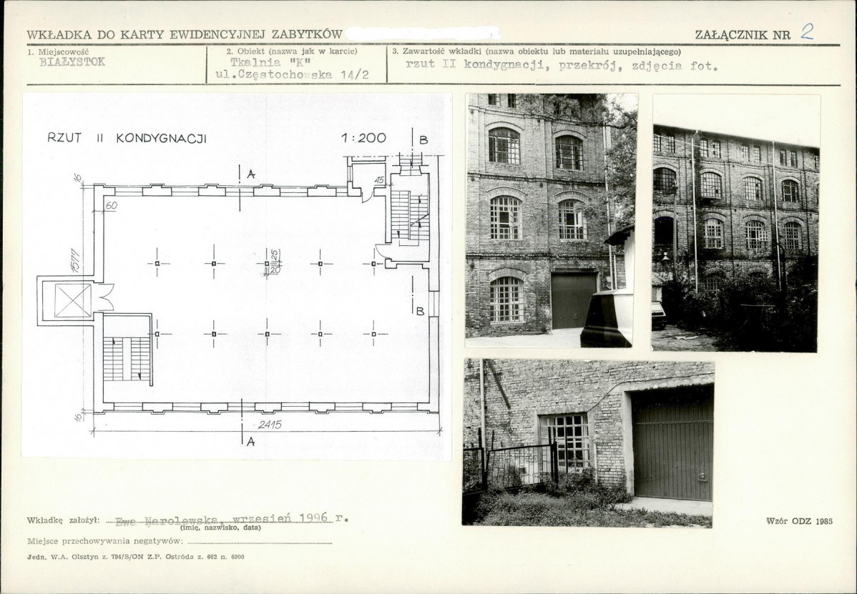The height and width of the screenshot is (594, 857).
Task: Click the 2415 width dimension on the plan
Action: tap(270, 425)
